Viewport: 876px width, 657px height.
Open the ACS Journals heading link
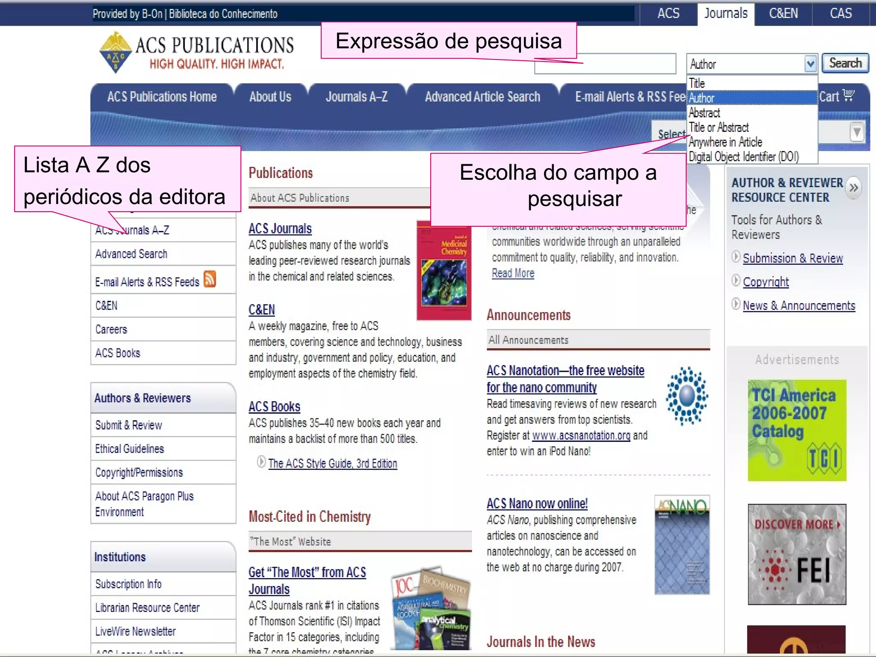280,229
